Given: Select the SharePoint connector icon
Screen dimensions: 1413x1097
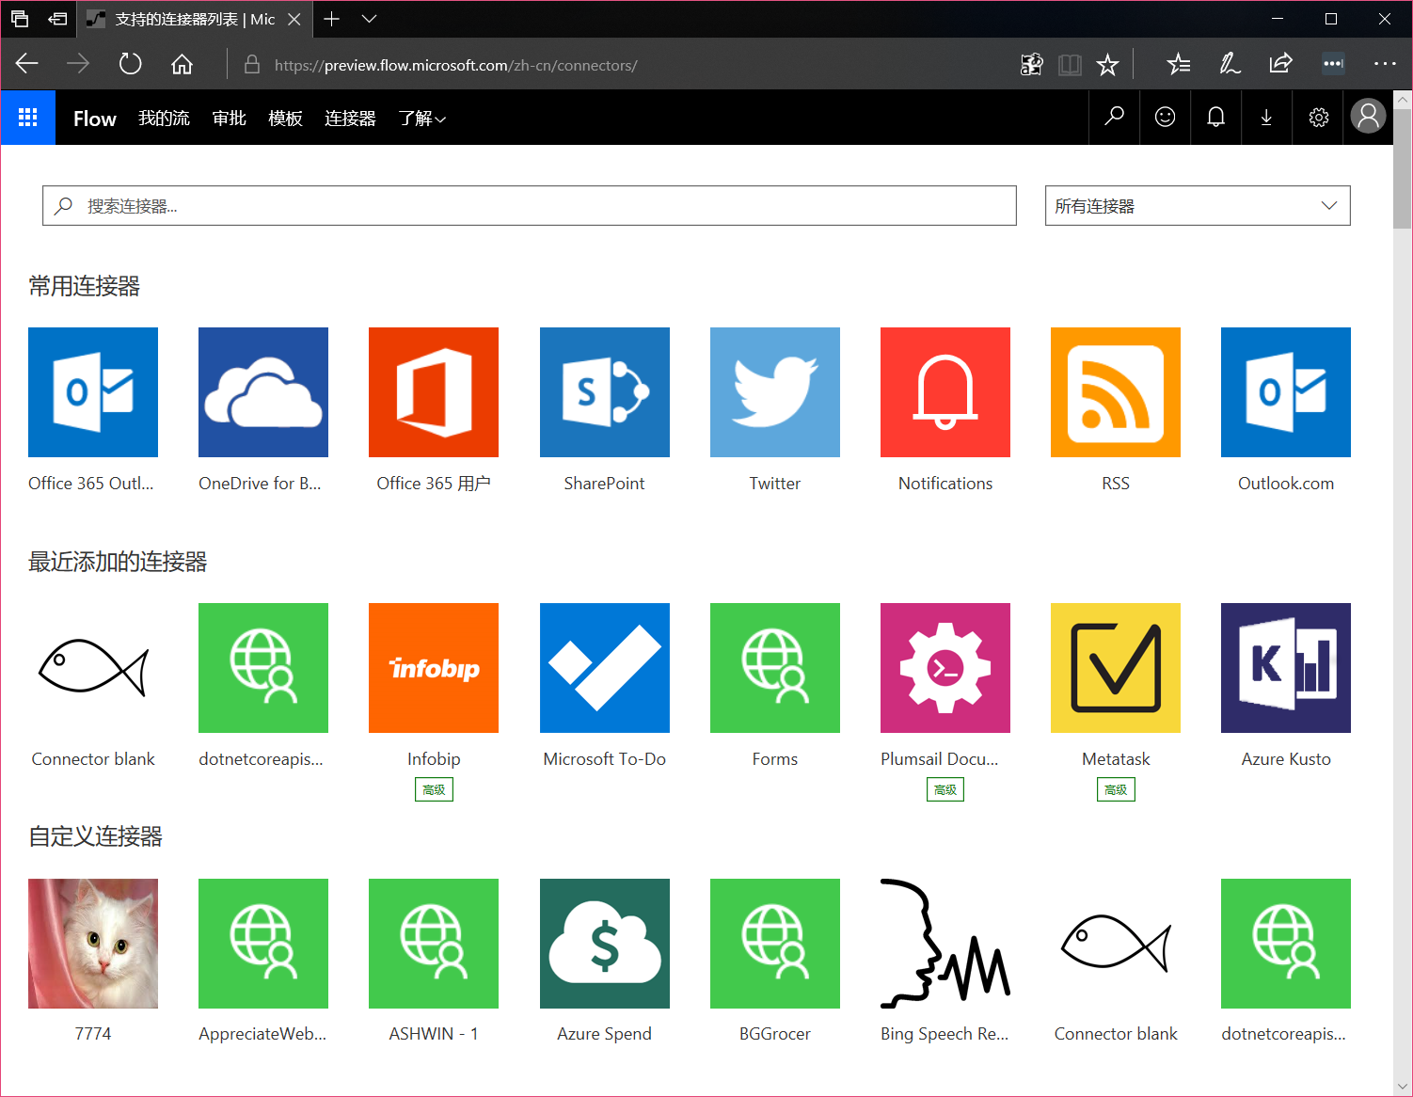Looking at the screenshot, I should [604, 392].
